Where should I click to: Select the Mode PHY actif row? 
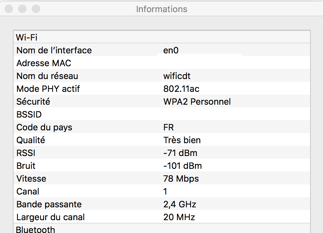pyautogui.click(x=162, y=88)
